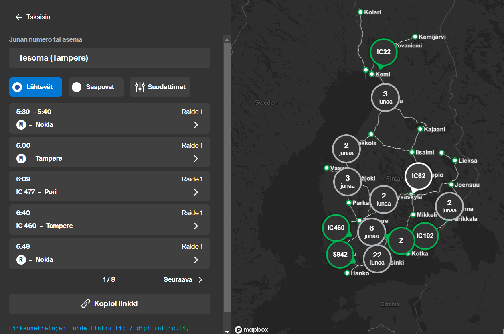Switch to Saapuvat arrivals option
This screenshot has height=334, width=504.
[96, 87]
